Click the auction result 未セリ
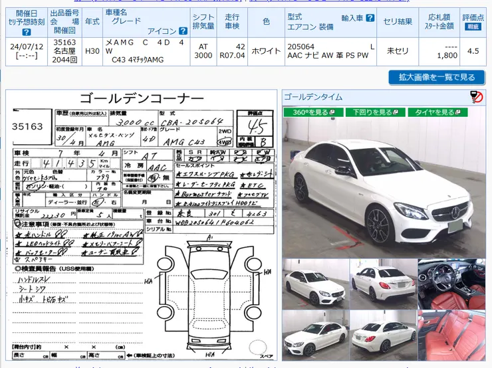 398,51
